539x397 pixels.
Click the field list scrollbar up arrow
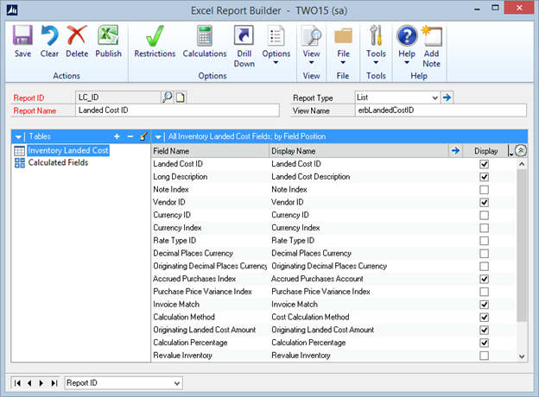point(522,164)
